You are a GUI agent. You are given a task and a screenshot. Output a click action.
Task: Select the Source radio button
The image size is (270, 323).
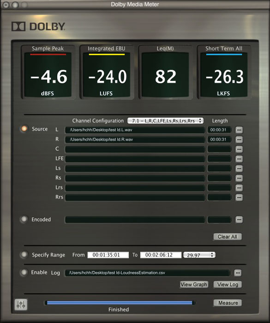tap(24, 129)
